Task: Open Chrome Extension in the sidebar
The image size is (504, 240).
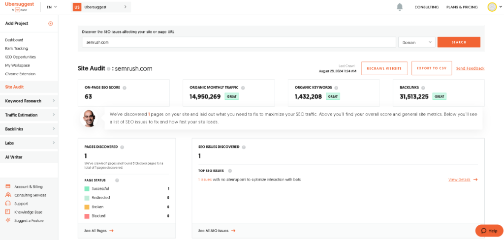Action: pos(20,74)
